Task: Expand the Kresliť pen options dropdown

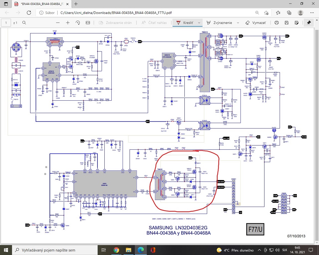Action: 199,23
